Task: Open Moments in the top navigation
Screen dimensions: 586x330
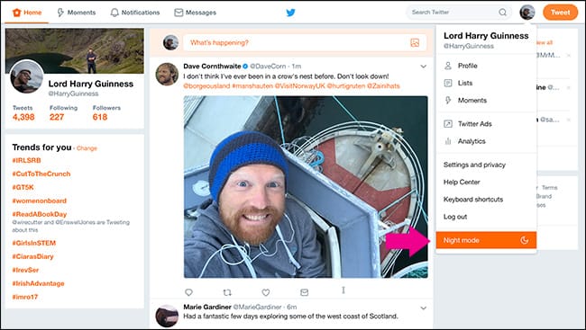Action: click(x=76, y=13)
